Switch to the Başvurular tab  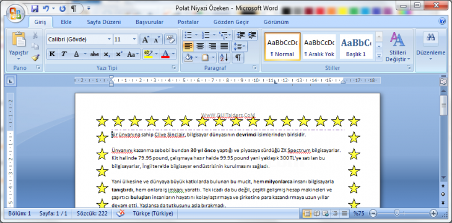pos(150,22)
